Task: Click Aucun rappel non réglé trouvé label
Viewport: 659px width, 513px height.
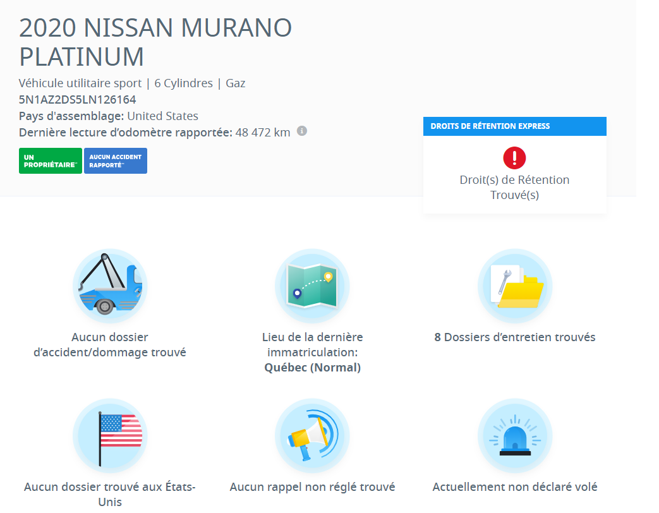Action: click(x=312, y=487)
